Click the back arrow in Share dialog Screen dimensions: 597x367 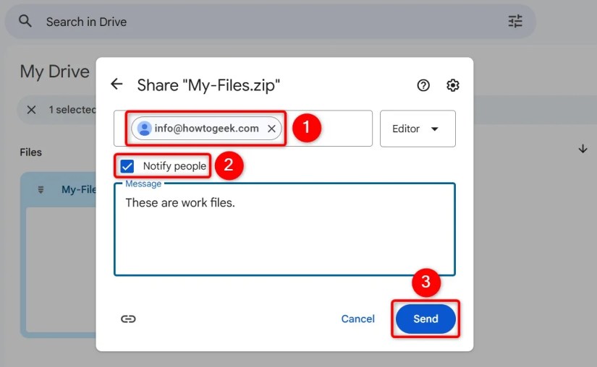pos(117,84)
